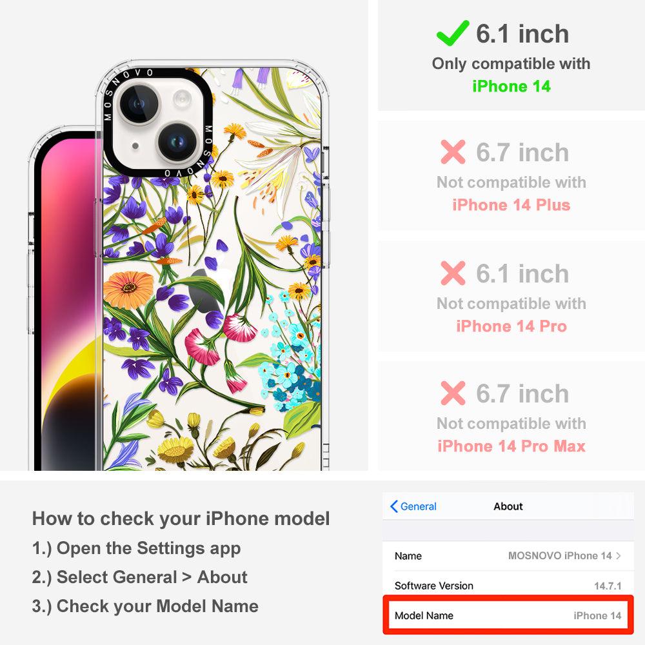The width and height of the screenshot is (645, 645).
Task: Click the MOSNOVO iPhone 14 name value
Action: (560, 556)
